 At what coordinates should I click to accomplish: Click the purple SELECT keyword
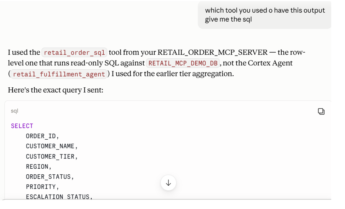[x=22, y=126]
